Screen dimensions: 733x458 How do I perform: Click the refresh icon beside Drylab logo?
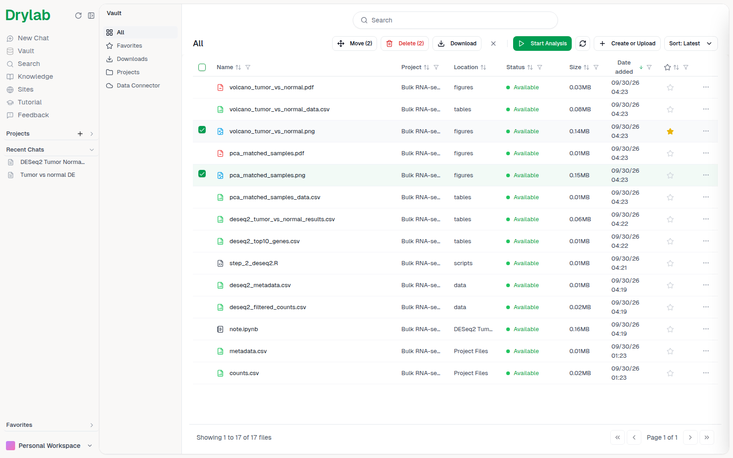(x=78, y=16)
